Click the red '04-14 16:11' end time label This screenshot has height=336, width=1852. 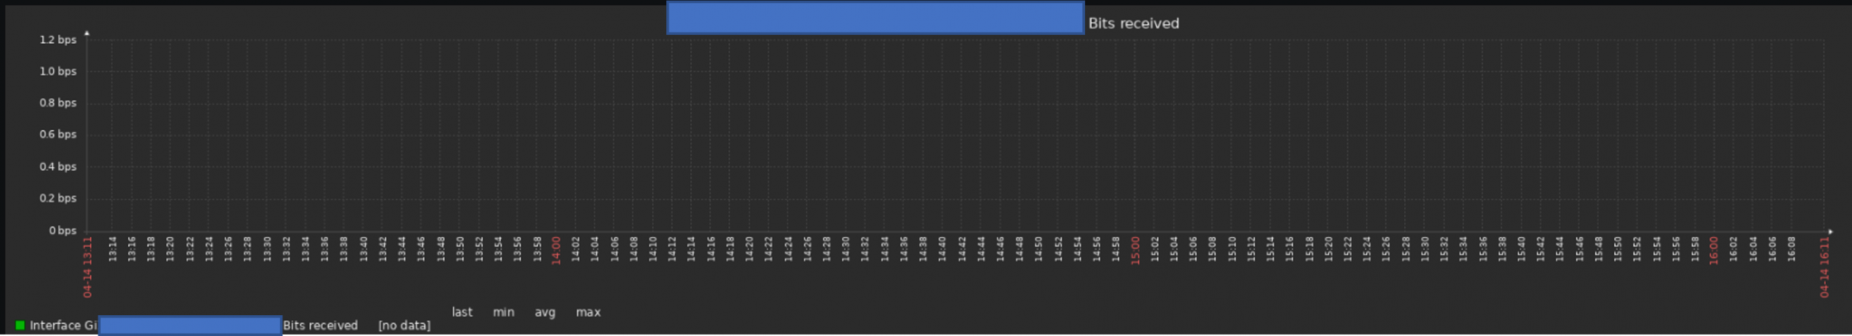click(x=1824, y=267)
